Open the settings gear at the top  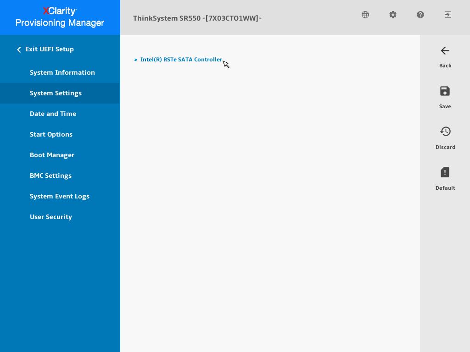pos(393,15)
